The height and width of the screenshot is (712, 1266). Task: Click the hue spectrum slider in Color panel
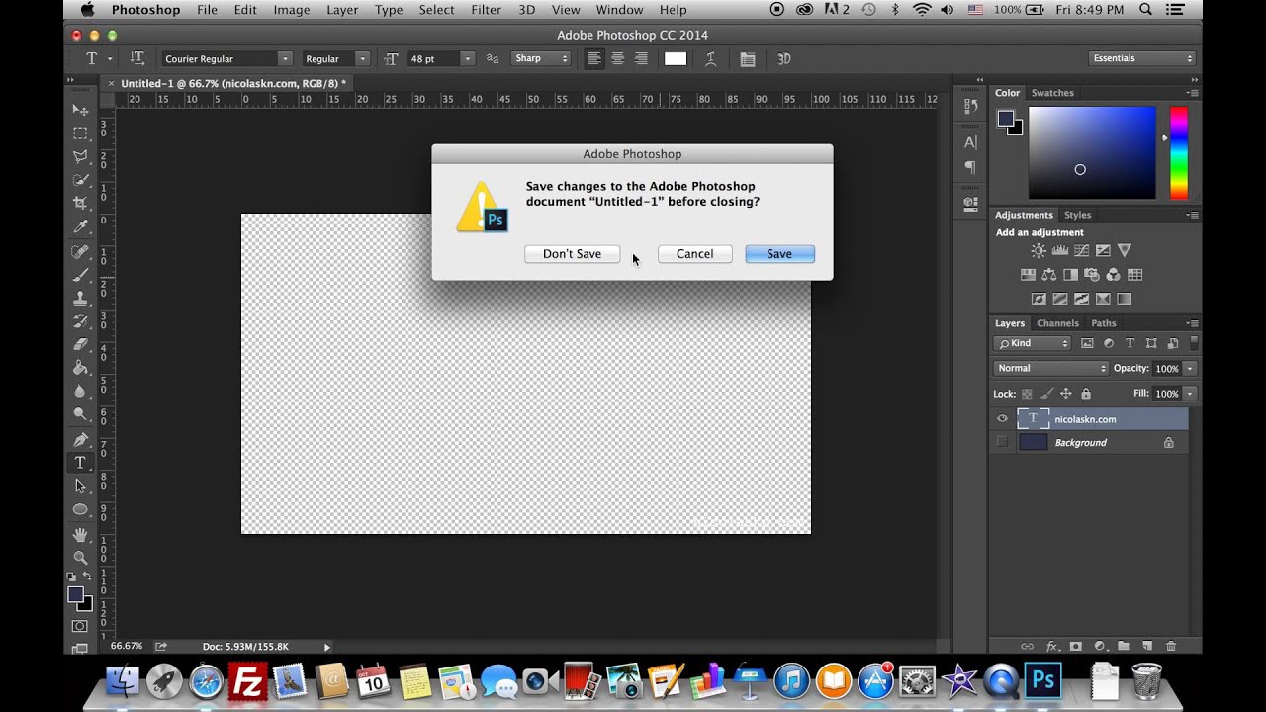(1179, 152)
